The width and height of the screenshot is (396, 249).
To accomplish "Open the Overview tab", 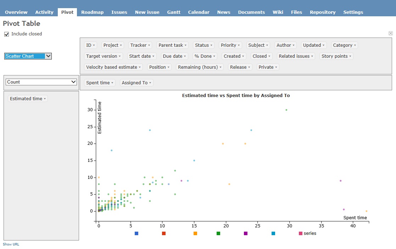I will 16,12.
